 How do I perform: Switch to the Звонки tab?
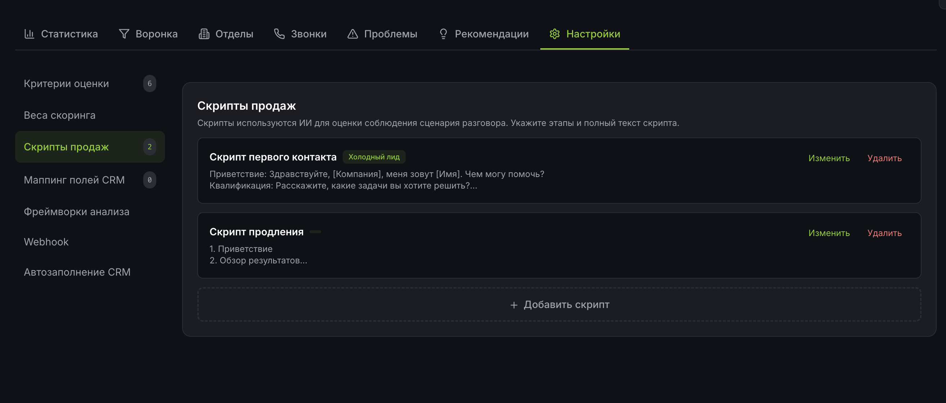(308, 34)
